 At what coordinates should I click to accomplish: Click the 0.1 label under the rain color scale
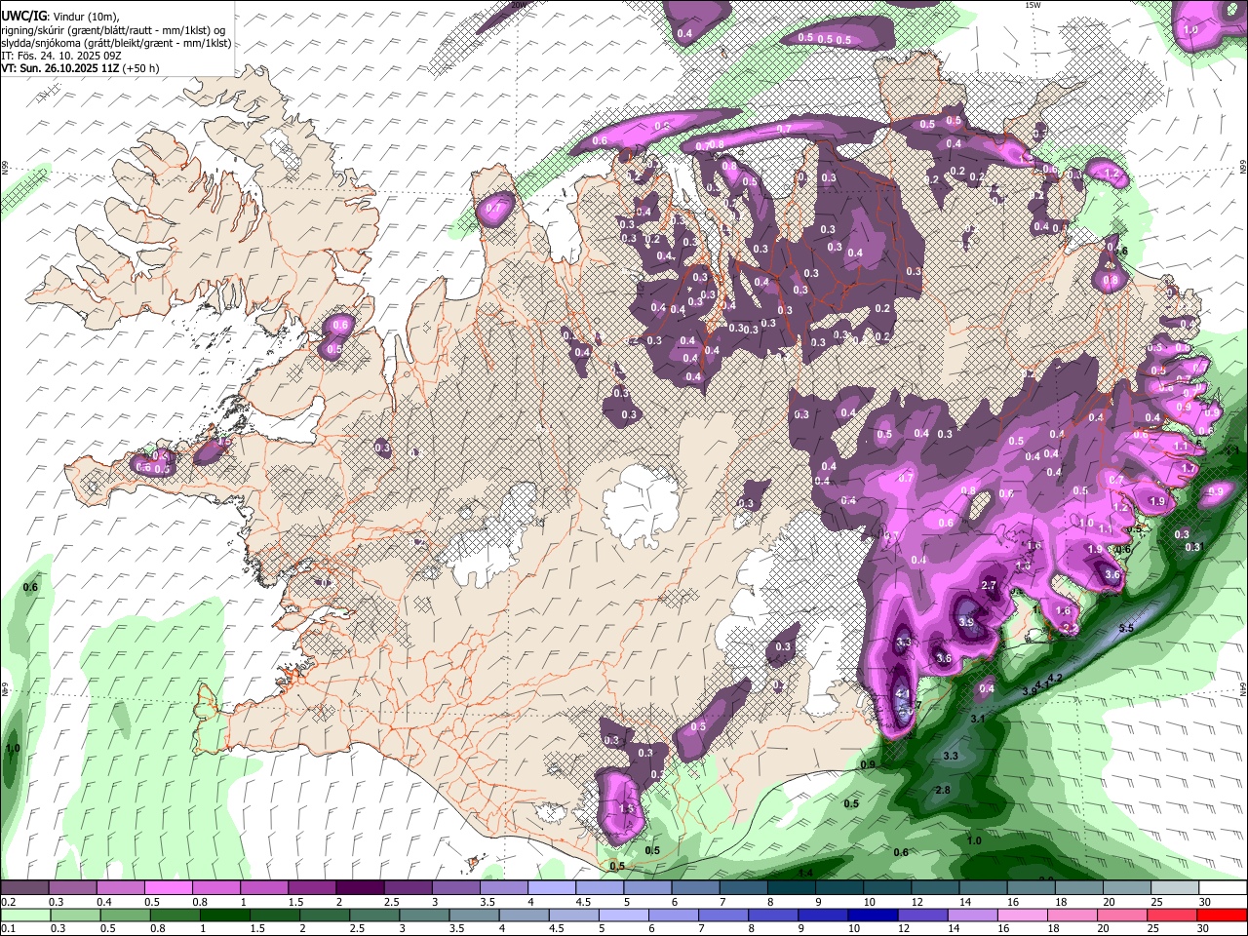point(8,929)
